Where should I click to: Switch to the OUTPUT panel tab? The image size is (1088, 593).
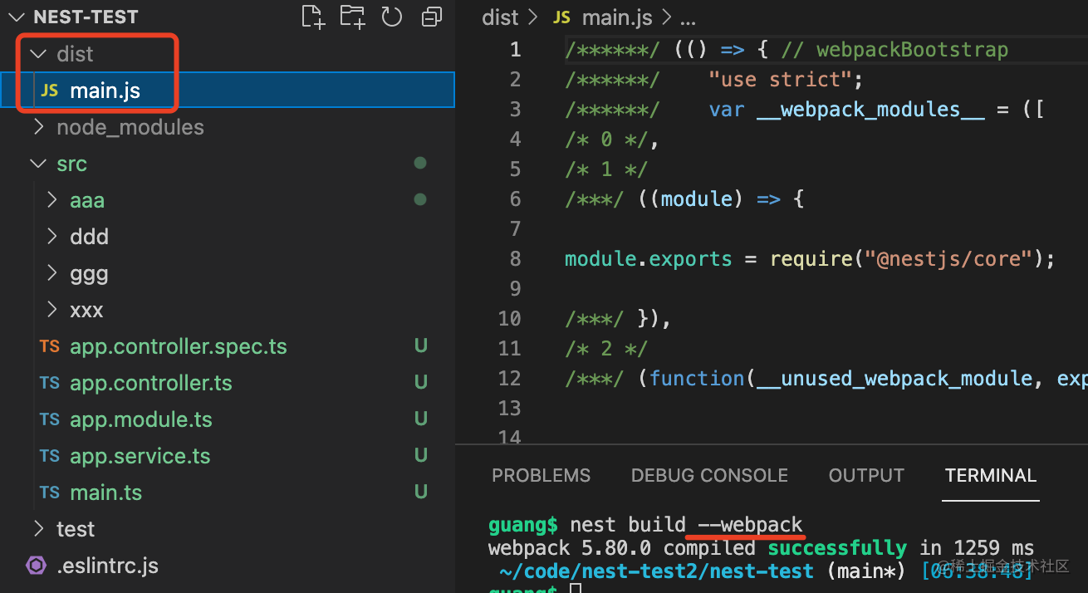click(x=866, y=476)
